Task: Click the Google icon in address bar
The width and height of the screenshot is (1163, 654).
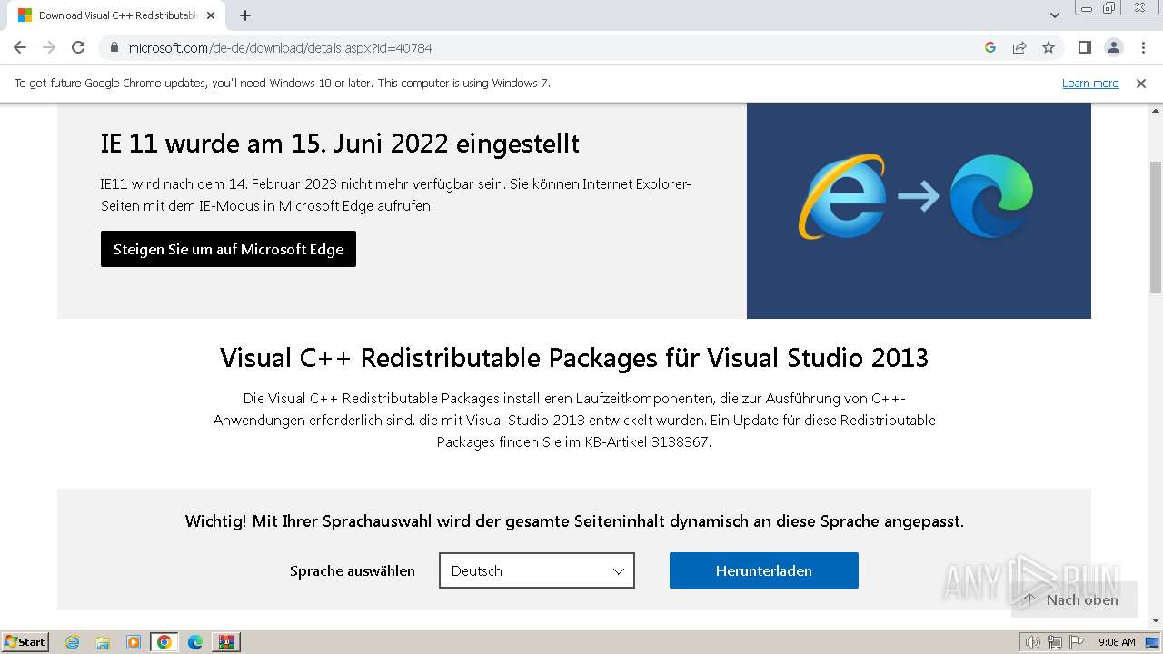Action: [990, 47]
